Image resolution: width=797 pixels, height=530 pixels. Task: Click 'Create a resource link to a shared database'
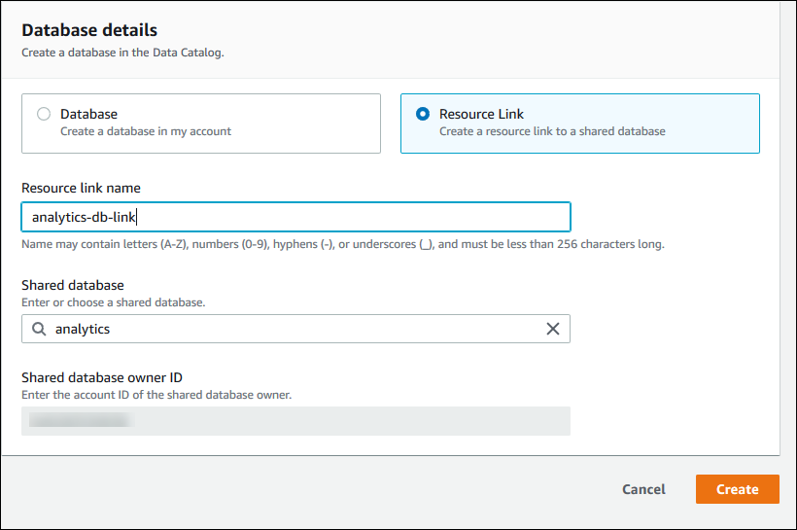[552, 131]
